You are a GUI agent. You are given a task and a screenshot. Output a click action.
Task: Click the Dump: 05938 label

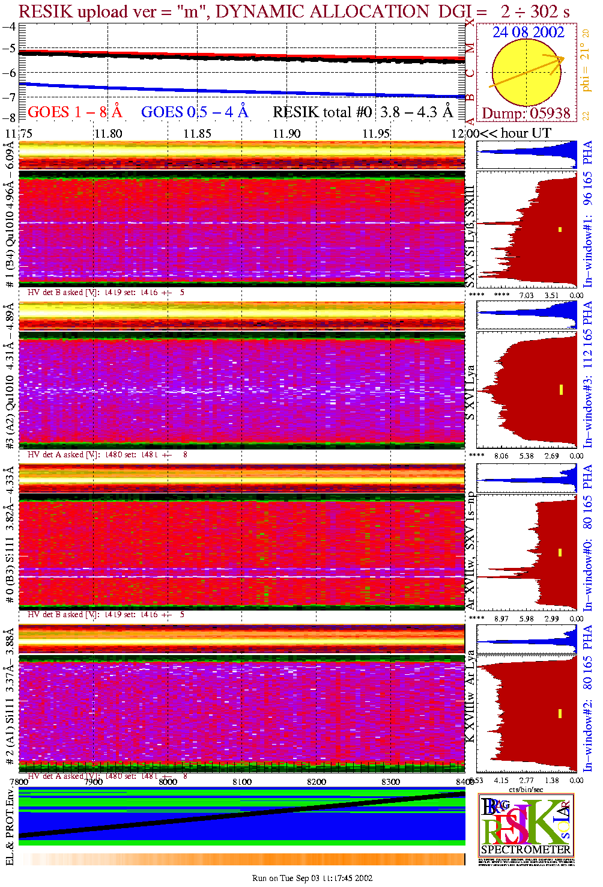[x=526, y=114]
